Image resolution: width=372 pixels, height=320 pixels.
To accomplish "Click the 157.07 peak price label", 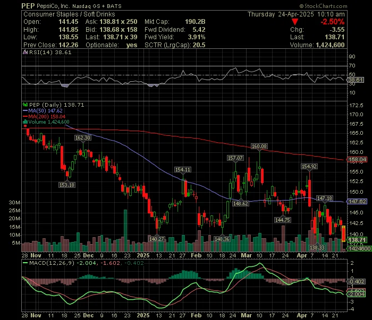I will pyautogui.click(x=235, y=158).
